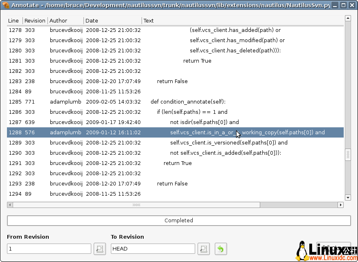The width and height of the screenshot is (358, 262).
Task: Click inside the To Revision HEAD field
Action: tap(153, 248)
